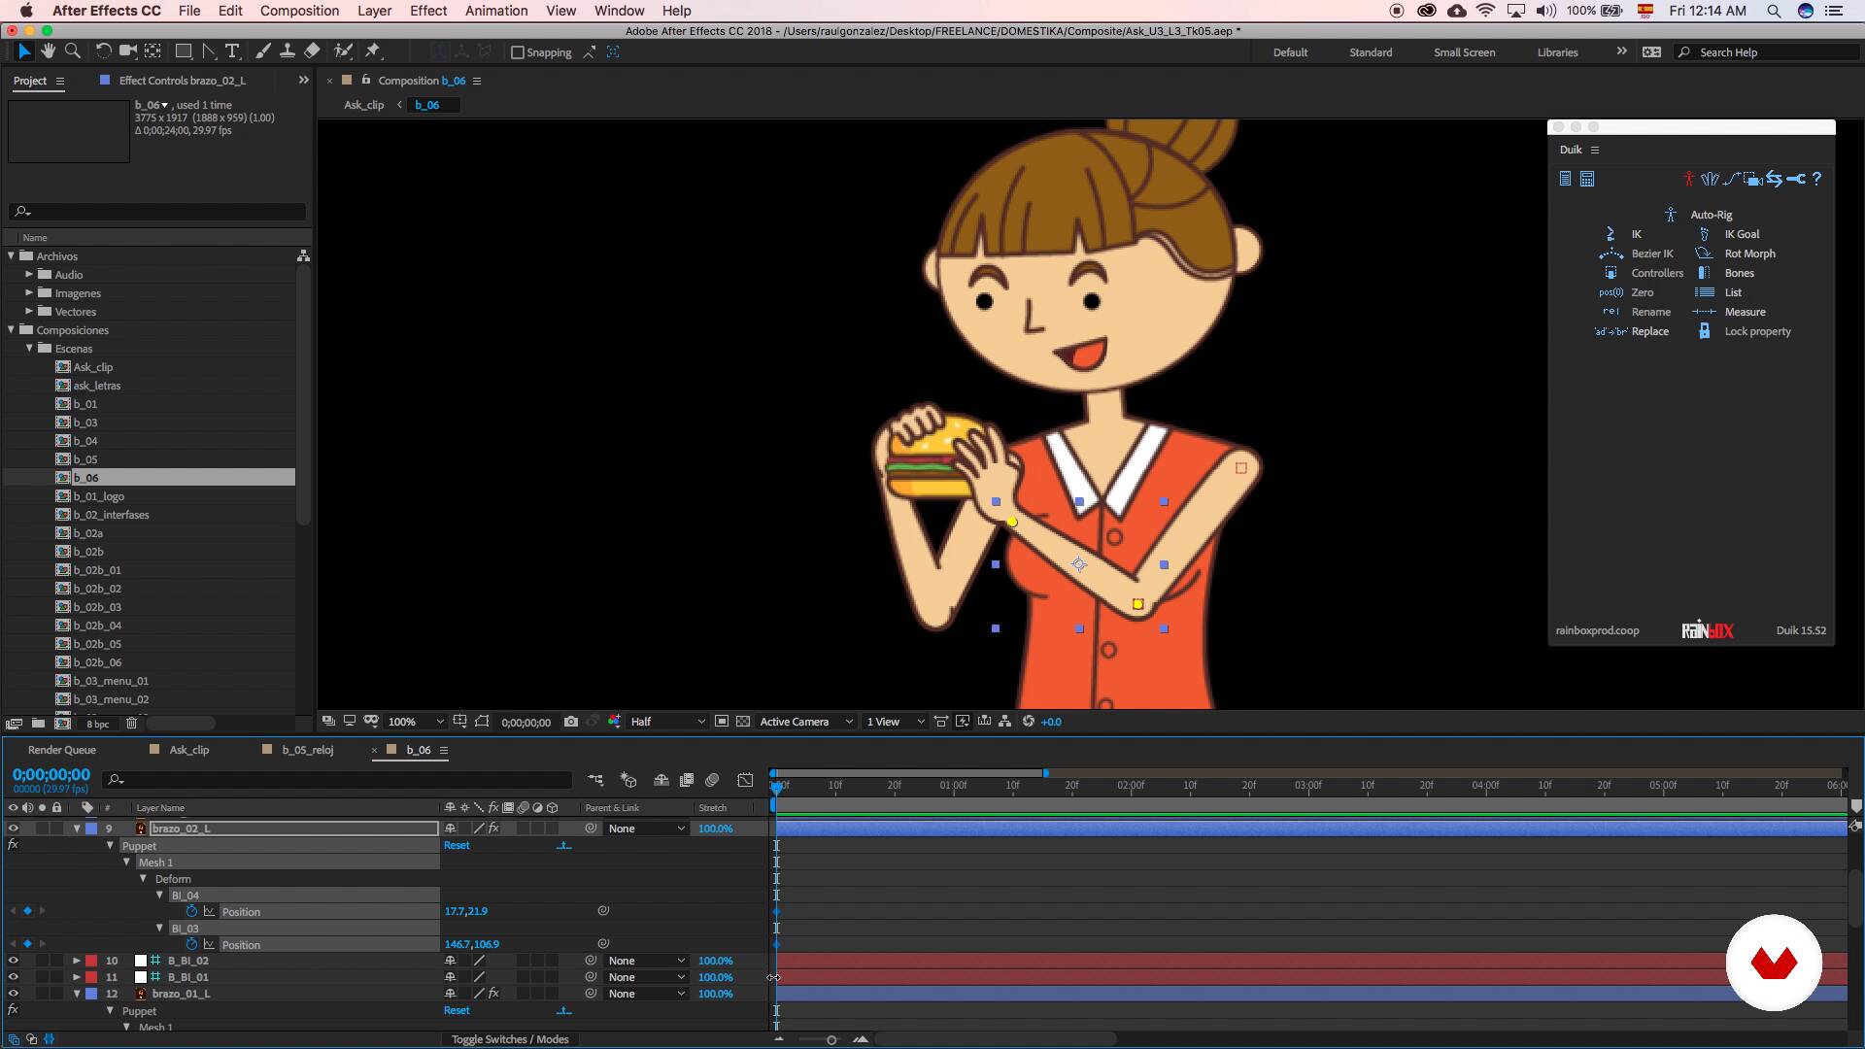Select the Horizontal Type tool
This screenshot has width=1865, height=1049.
[232, 51]
